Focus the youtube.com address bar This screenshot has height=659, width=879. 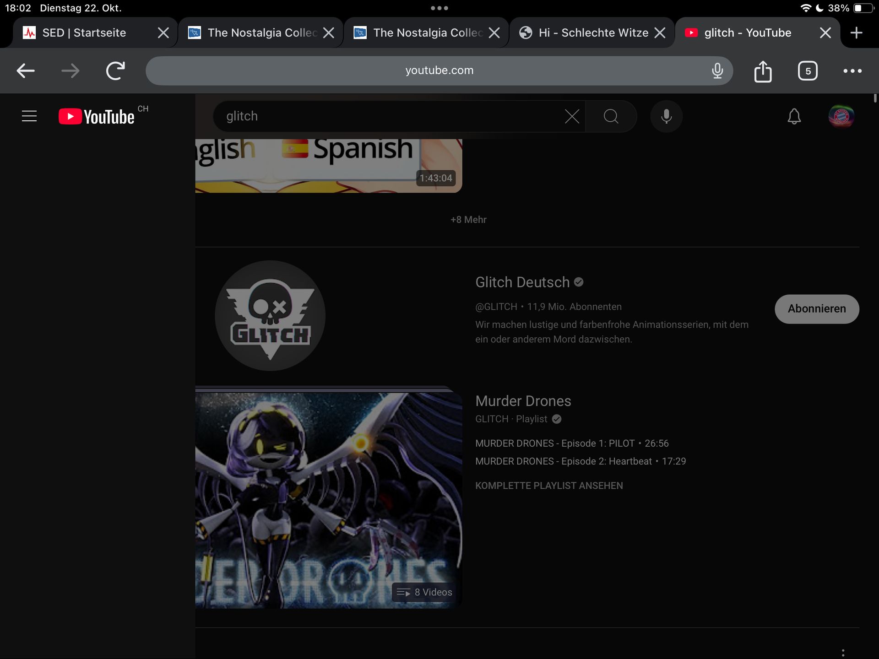tap(439, 70)
